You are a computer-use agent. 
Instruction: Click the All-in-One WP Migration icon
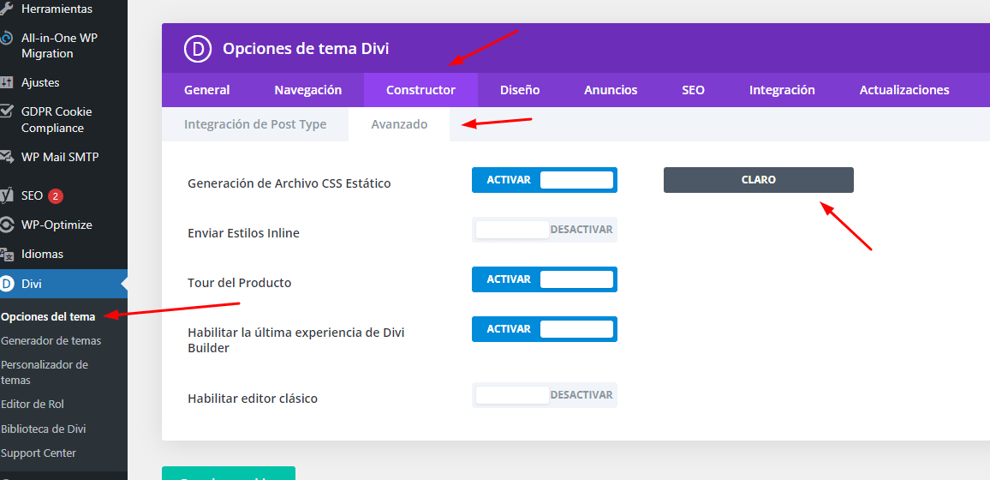click(6, 39)
